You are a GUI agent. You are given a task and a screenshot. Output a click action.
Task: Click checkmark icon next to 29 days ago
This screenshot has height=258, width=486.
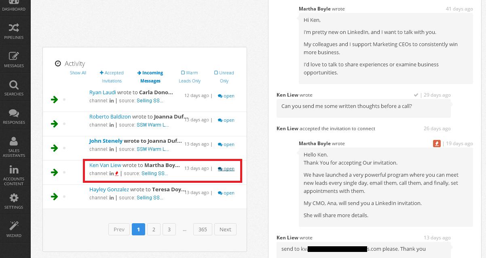(x=416, y=95)
